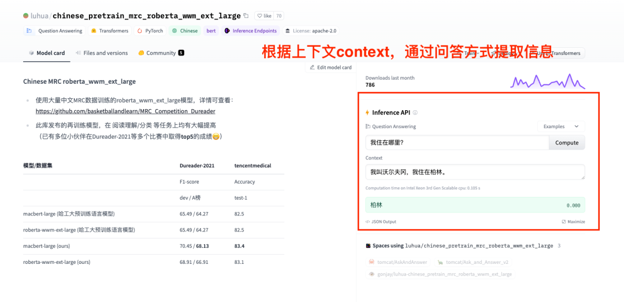The height and width of the screenshot is (302, 624).
Task: Expand the Examples dropdown
Action: [x=561, y=126]
